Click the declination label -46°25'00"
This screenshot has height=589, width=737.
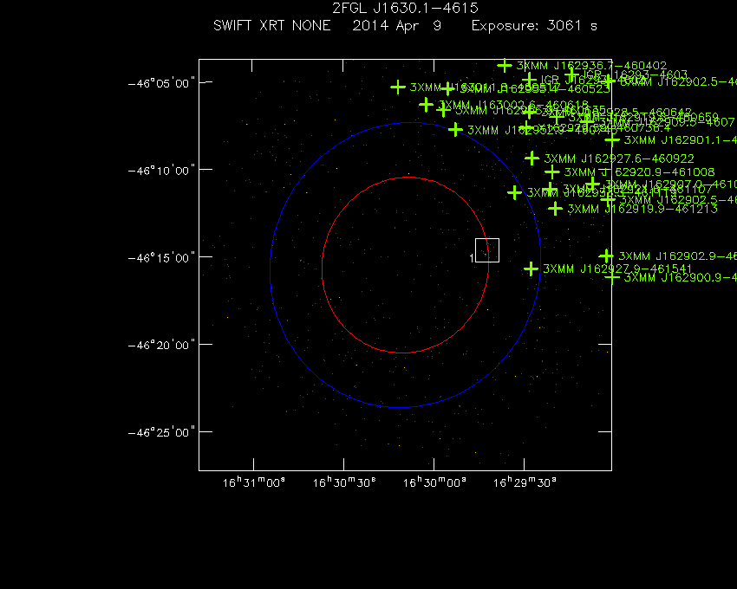click(161, 432)
